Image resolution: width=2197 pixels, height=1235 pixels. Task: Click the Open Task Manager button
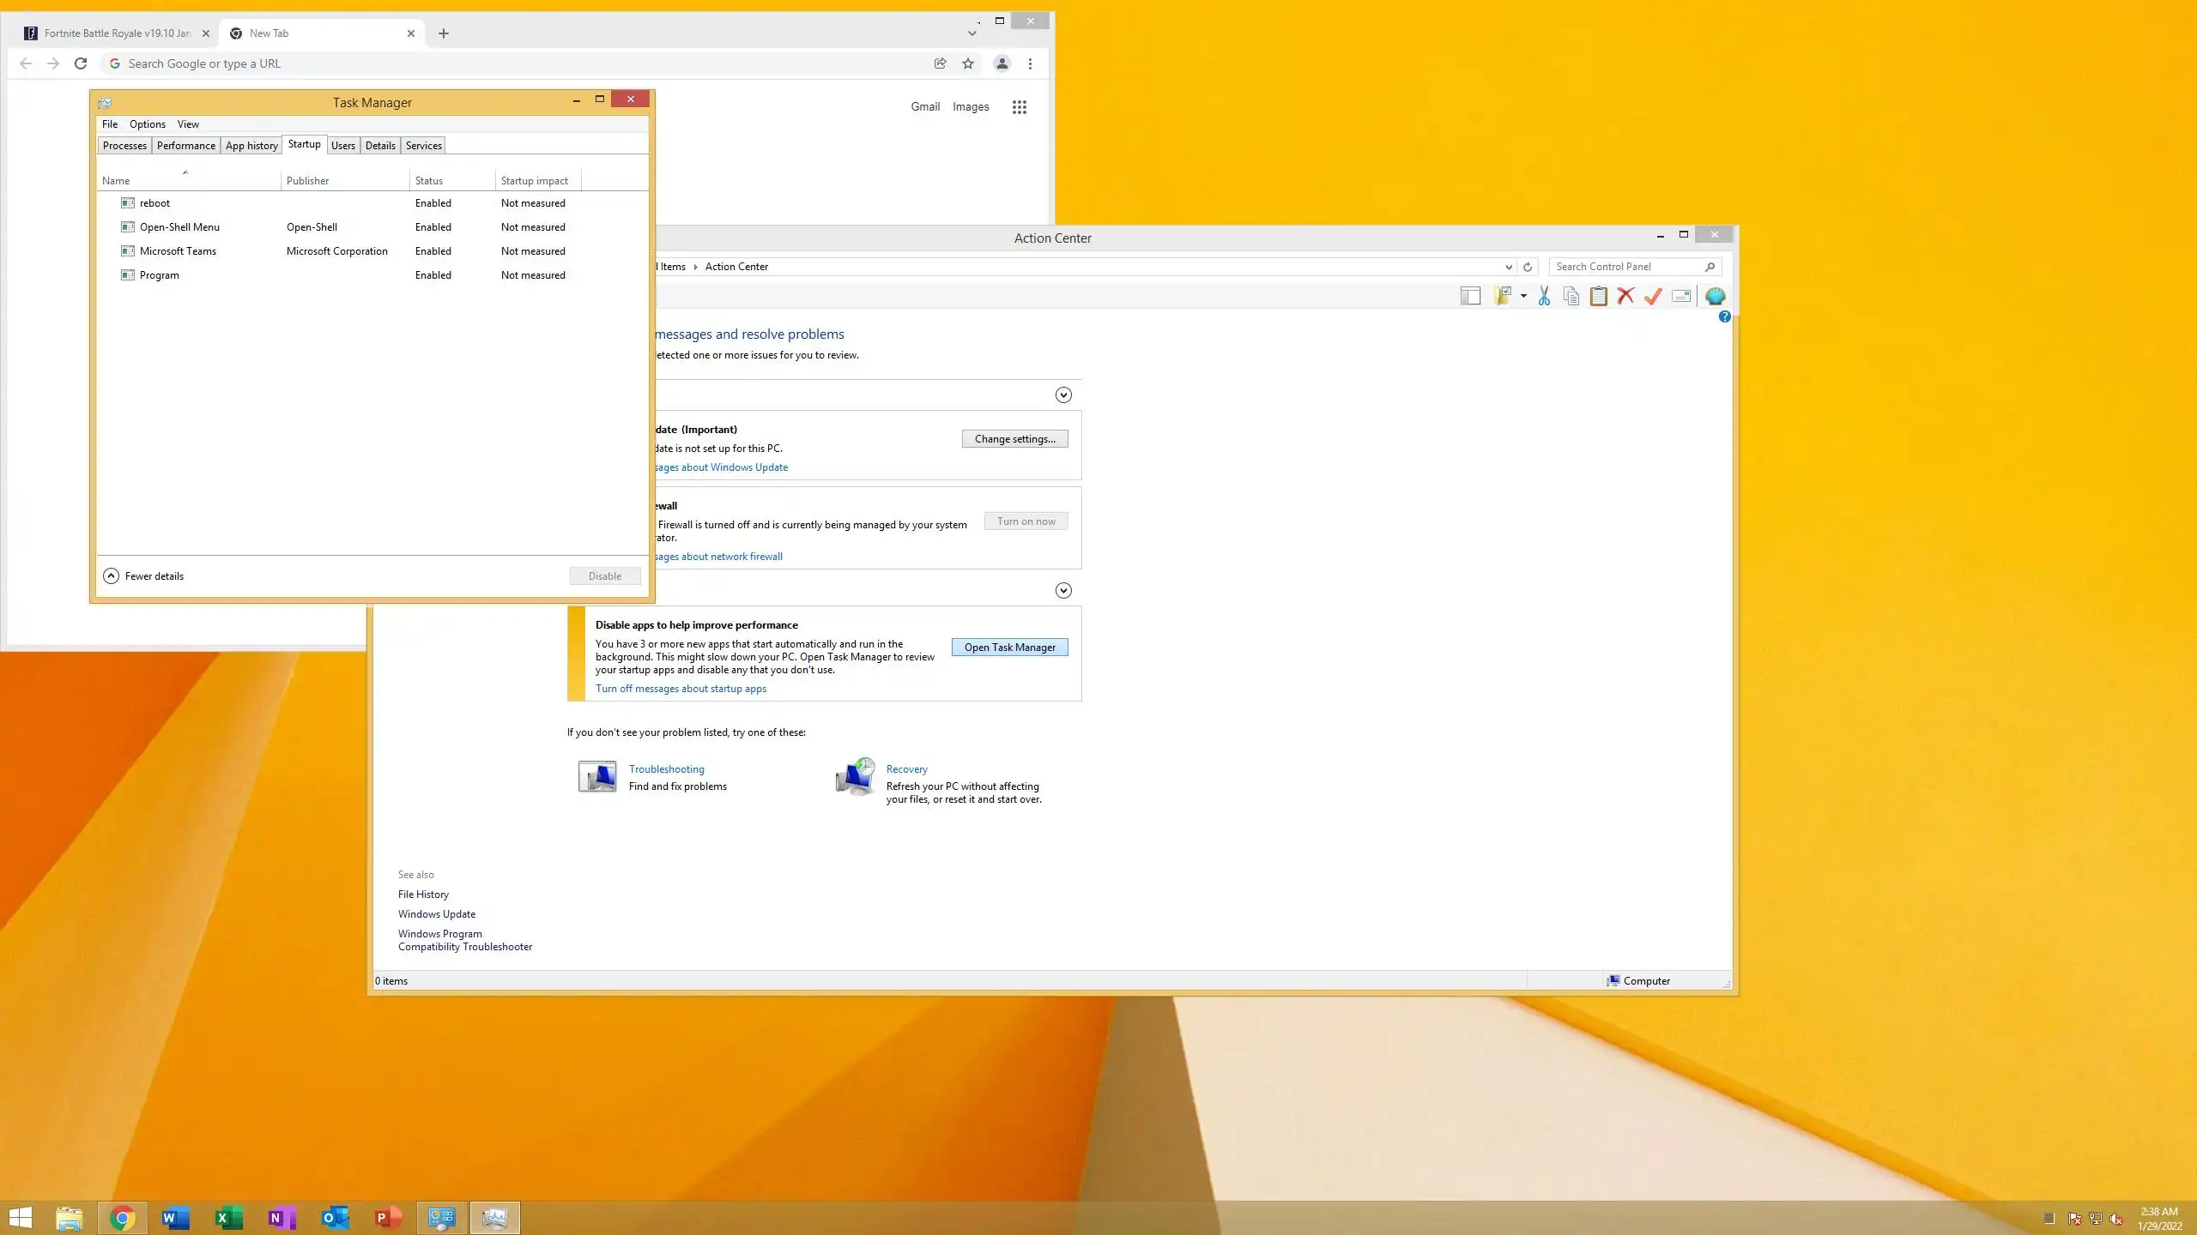pyautogui.click(x=1009, y=648)
